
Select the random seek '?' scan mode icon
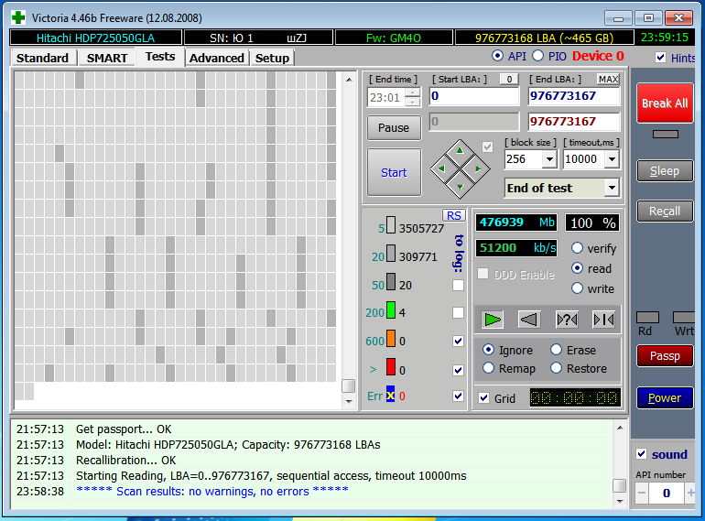pos(567,320)
